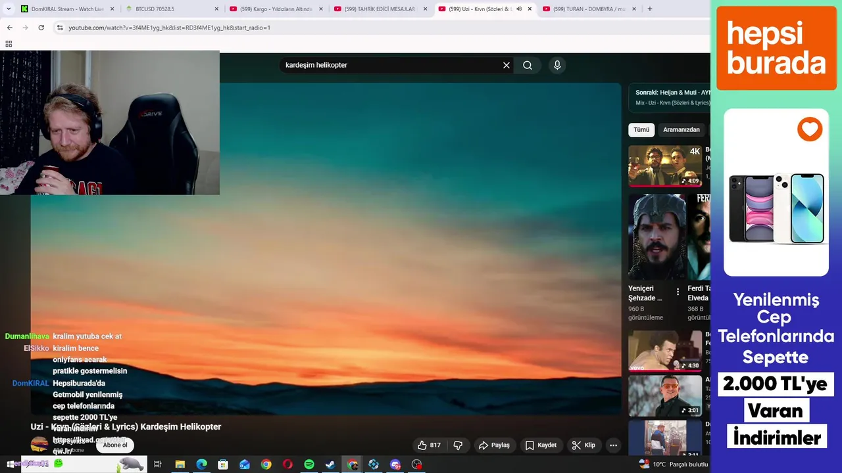Click the YouTube search magnifier button
Image resolution: width=842 pixels, height=473 pixels.
pos(528,65)
